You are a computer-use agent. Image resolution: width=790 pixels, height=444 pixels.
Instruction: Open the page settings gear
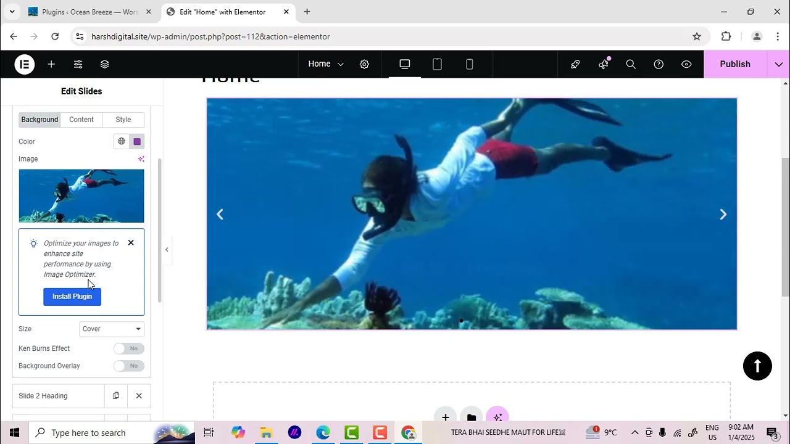[x=364, y=64]
